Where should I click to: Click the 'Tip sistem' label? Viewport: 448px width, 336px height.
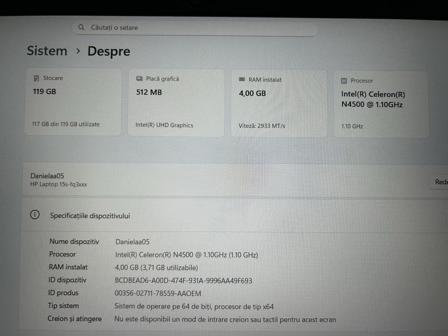63,306
